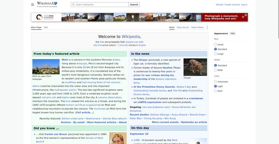Open the View history tab
Viewport: 279px width, 144px height.
[197, 27]
